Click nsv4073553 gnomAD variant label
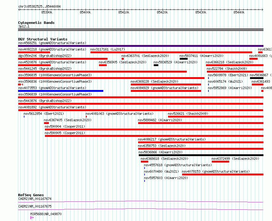Viewport: 272px width, 221px height. coord(52,88)
